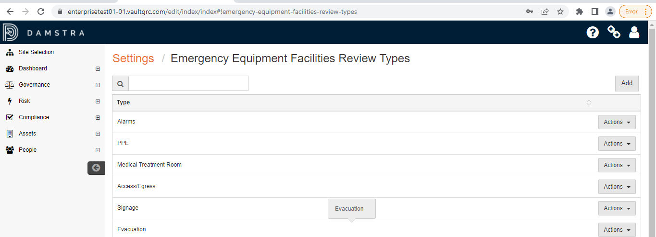Click the Damstra logo
656x237 pixels.
[x=43, y=33]
